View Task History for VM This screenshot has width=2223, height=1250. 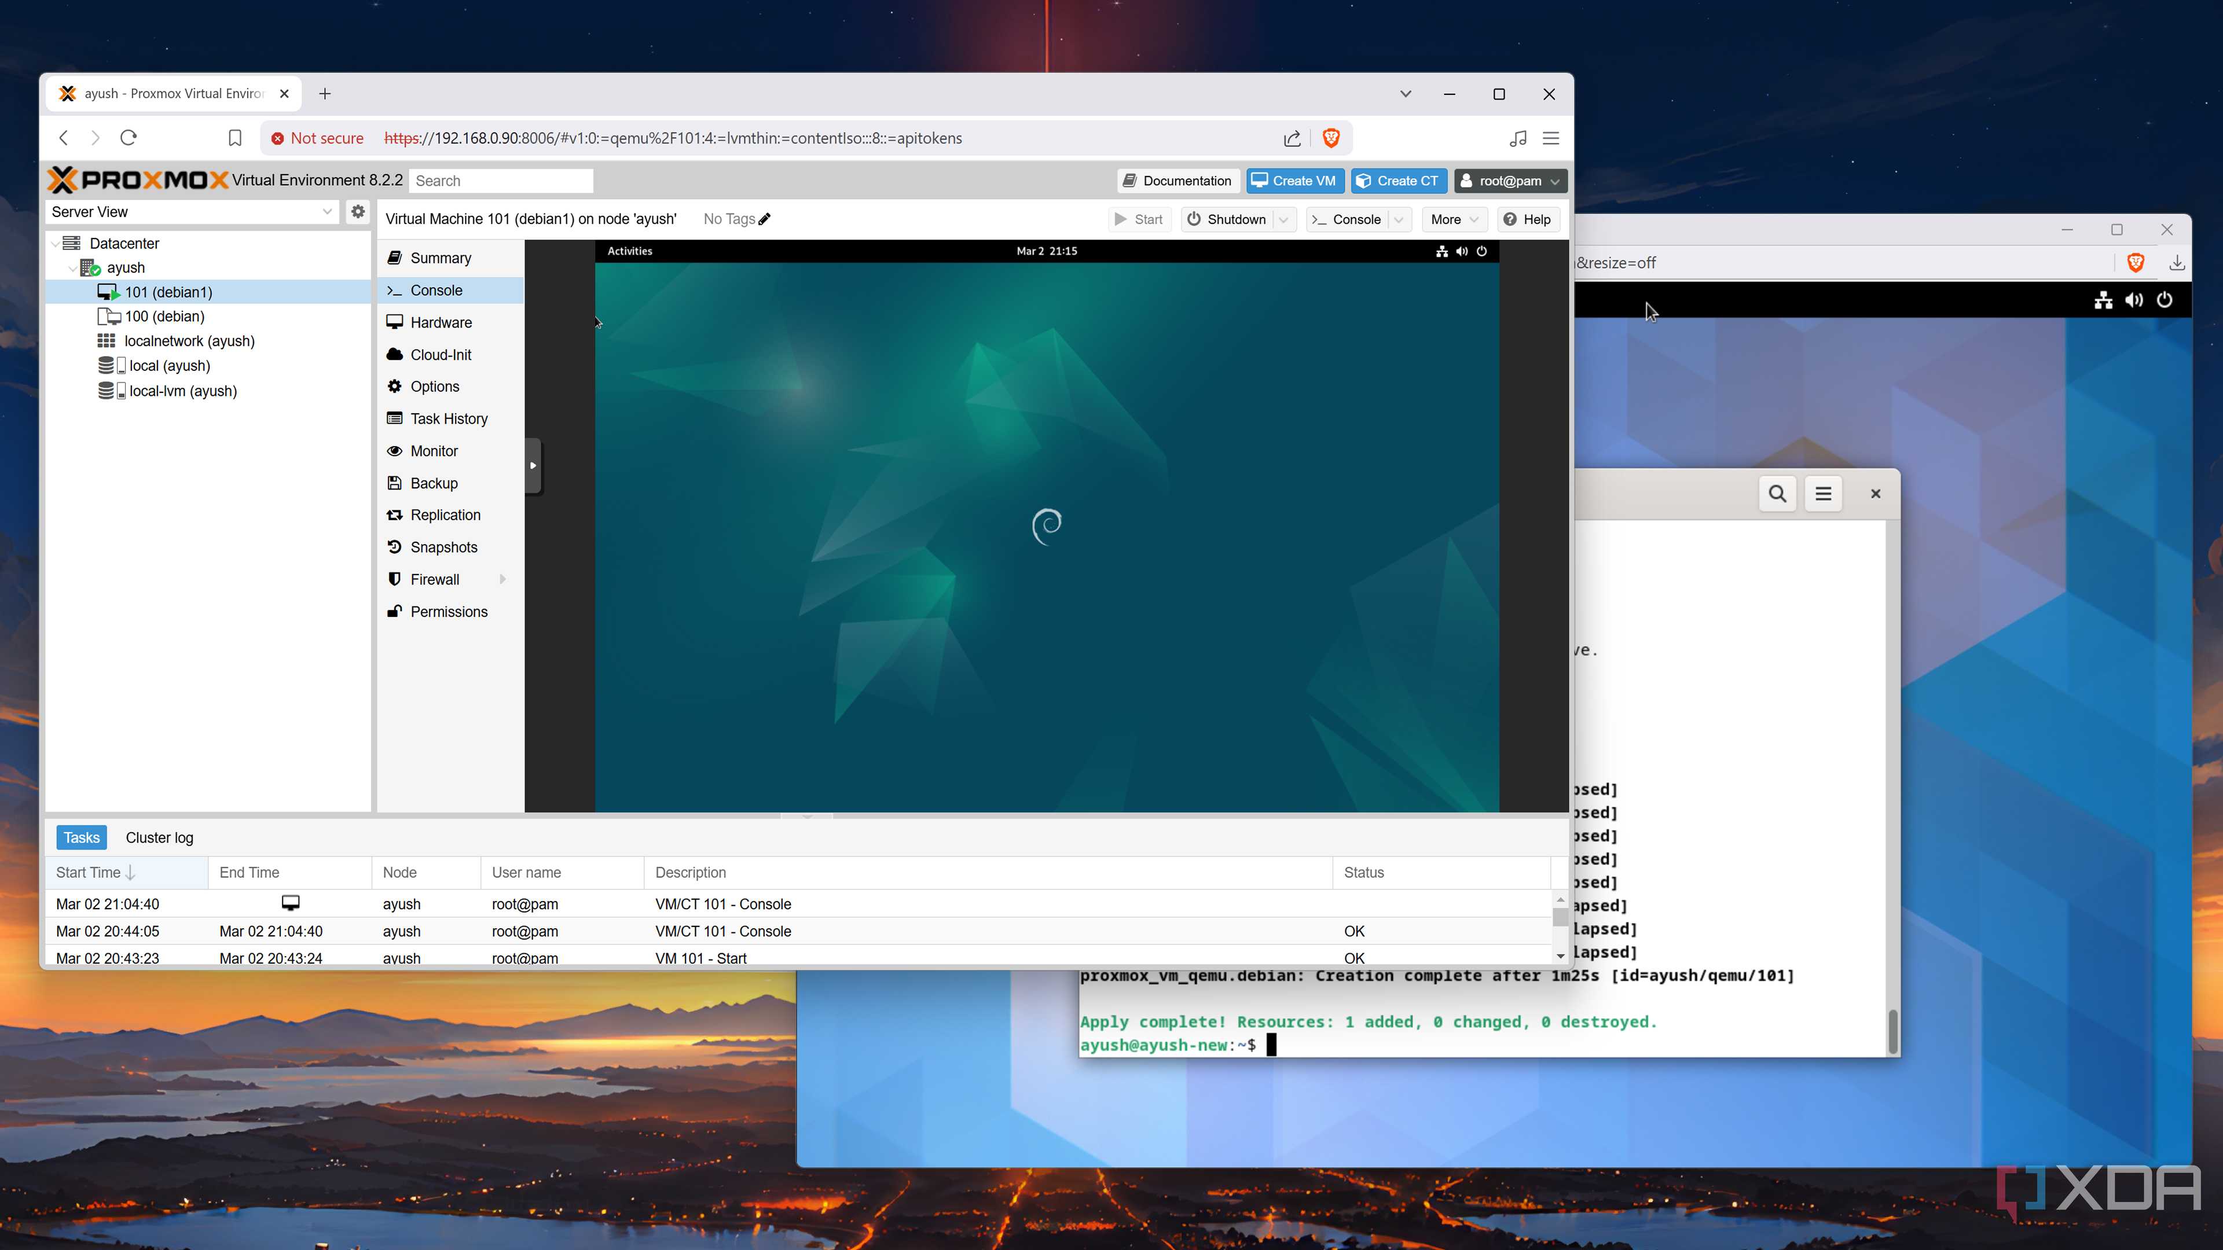[449, 418]
